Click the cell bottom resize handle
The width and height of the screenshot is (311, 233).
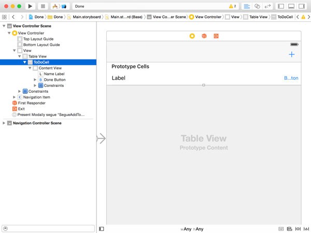pyautogui.click(x=204, y=85)
